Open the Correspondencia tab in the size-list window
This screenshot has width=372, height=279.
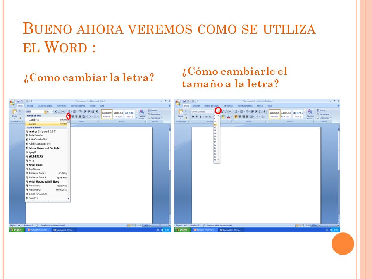245,106
